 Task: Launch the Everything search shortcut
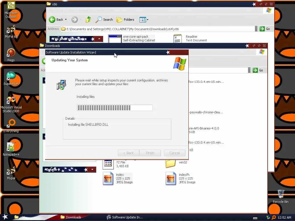pos(11,126)
